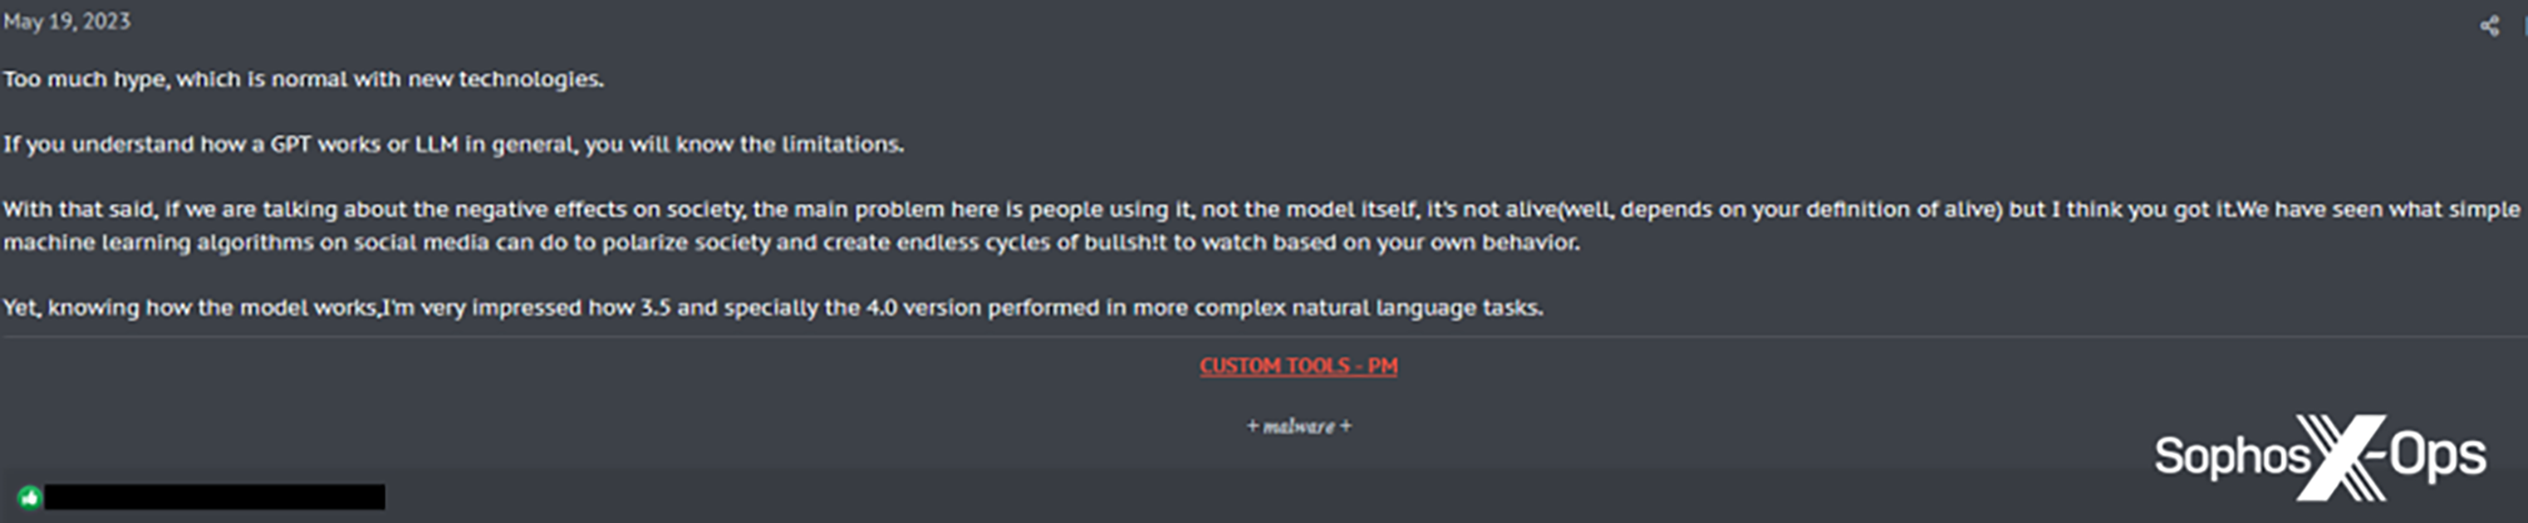Click the "Too much hype" opening sentence
Screen dimensions: 2528x523
tap(303, 80)
